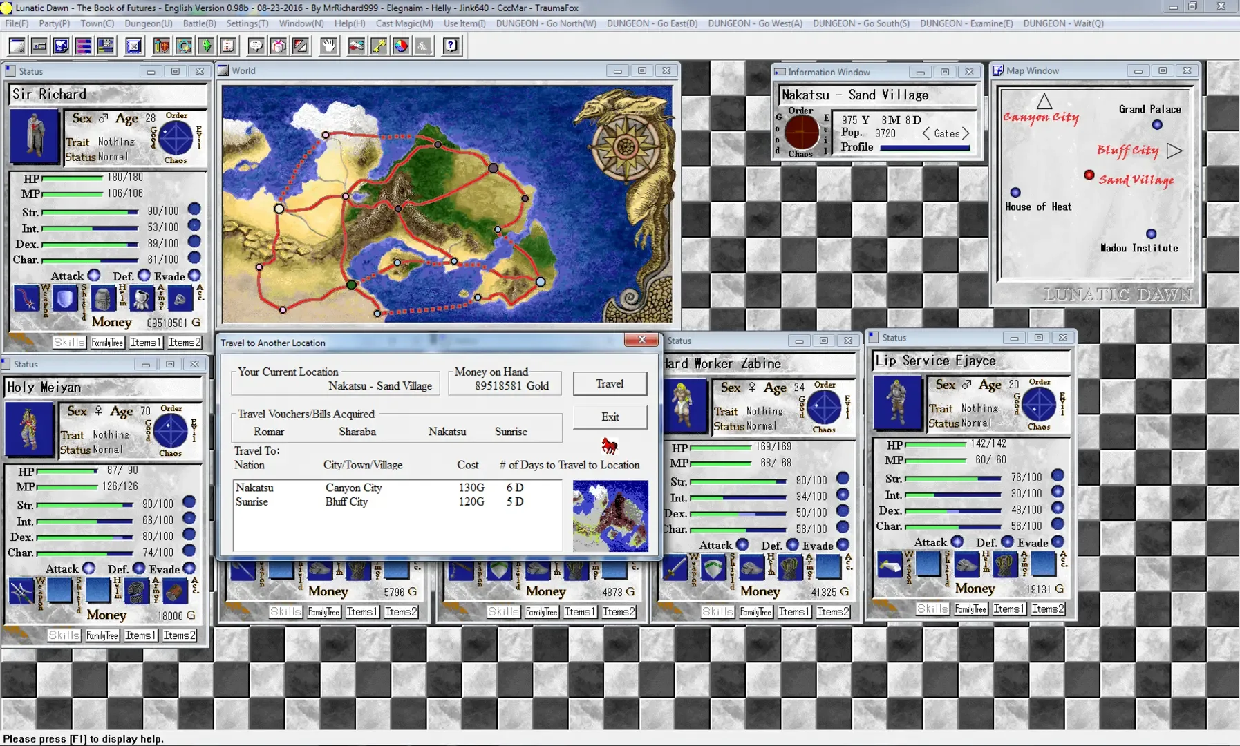Image resolution: width=1240 pixels, height=746 pixels.
Task: Open the question mark help icon
Action: pyautogui.click(x=451, y=46)
